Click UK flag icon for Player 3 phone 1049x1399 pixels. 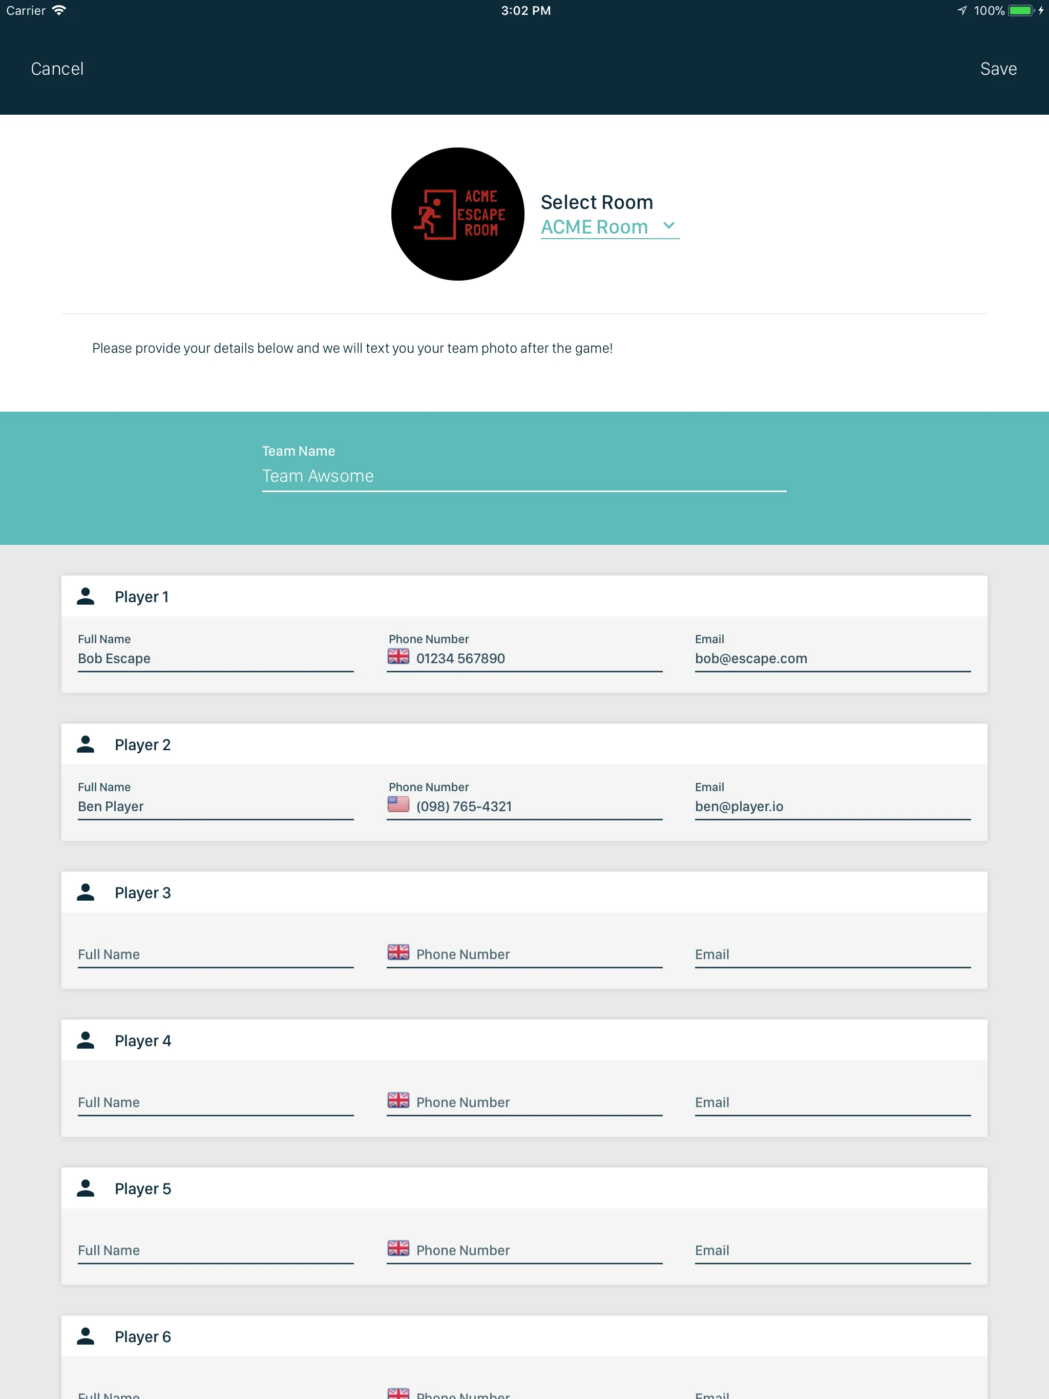[398, 953]
